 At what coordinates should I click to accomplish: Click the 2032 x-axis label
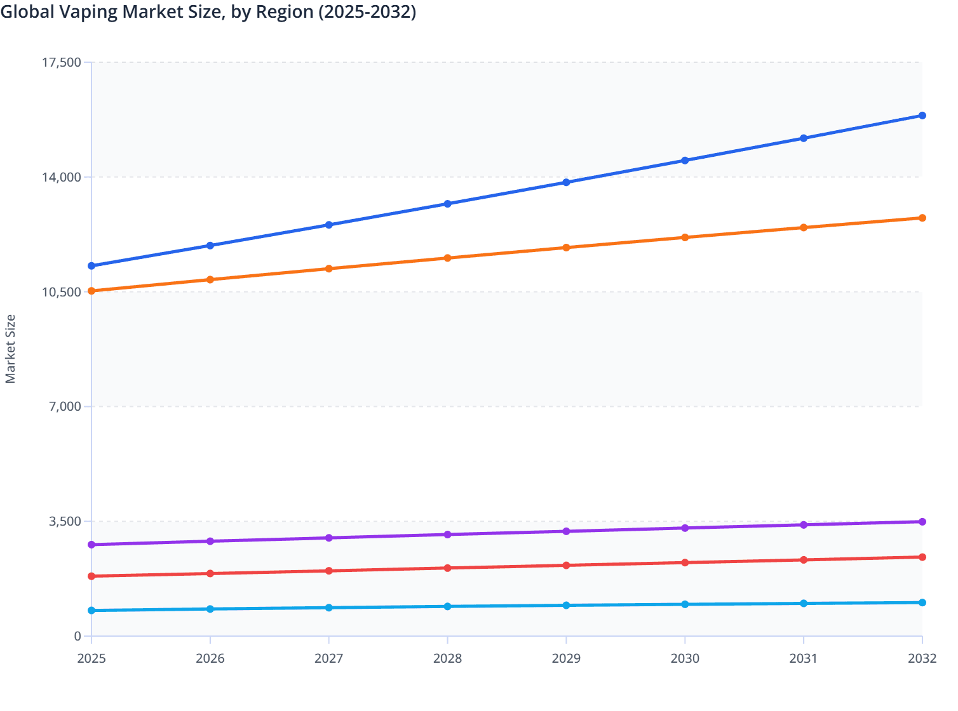(x=922, y=660)
